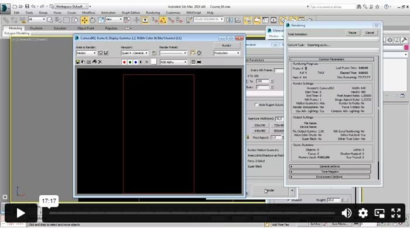The width and height of the screenshot is (410, 228).
Task: Click the Pause button in Rendering dialog
Action: pyautogui.click(x=353, y=33)
